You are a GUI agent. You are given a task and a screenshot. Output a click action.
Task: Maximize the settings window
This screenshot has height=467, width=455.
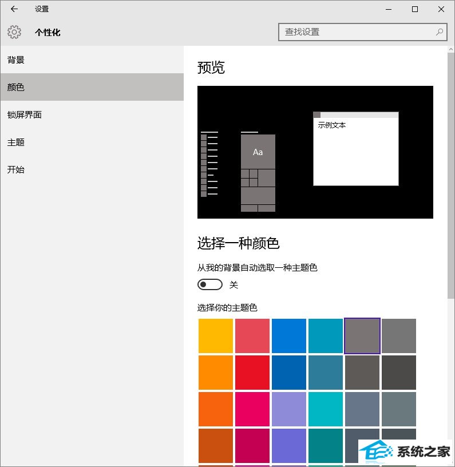coord(415,9)
